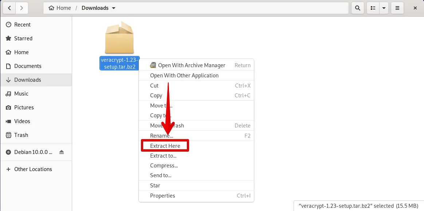Click the Recent clock icon in sidebar
This screenshot has width=424, height=211.
point(9,25)
